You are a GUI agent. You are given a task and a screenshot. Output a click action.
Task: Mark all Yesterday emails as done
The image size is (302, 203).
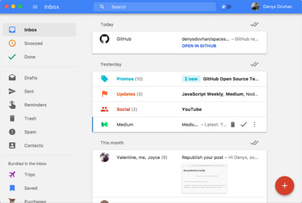255,64
